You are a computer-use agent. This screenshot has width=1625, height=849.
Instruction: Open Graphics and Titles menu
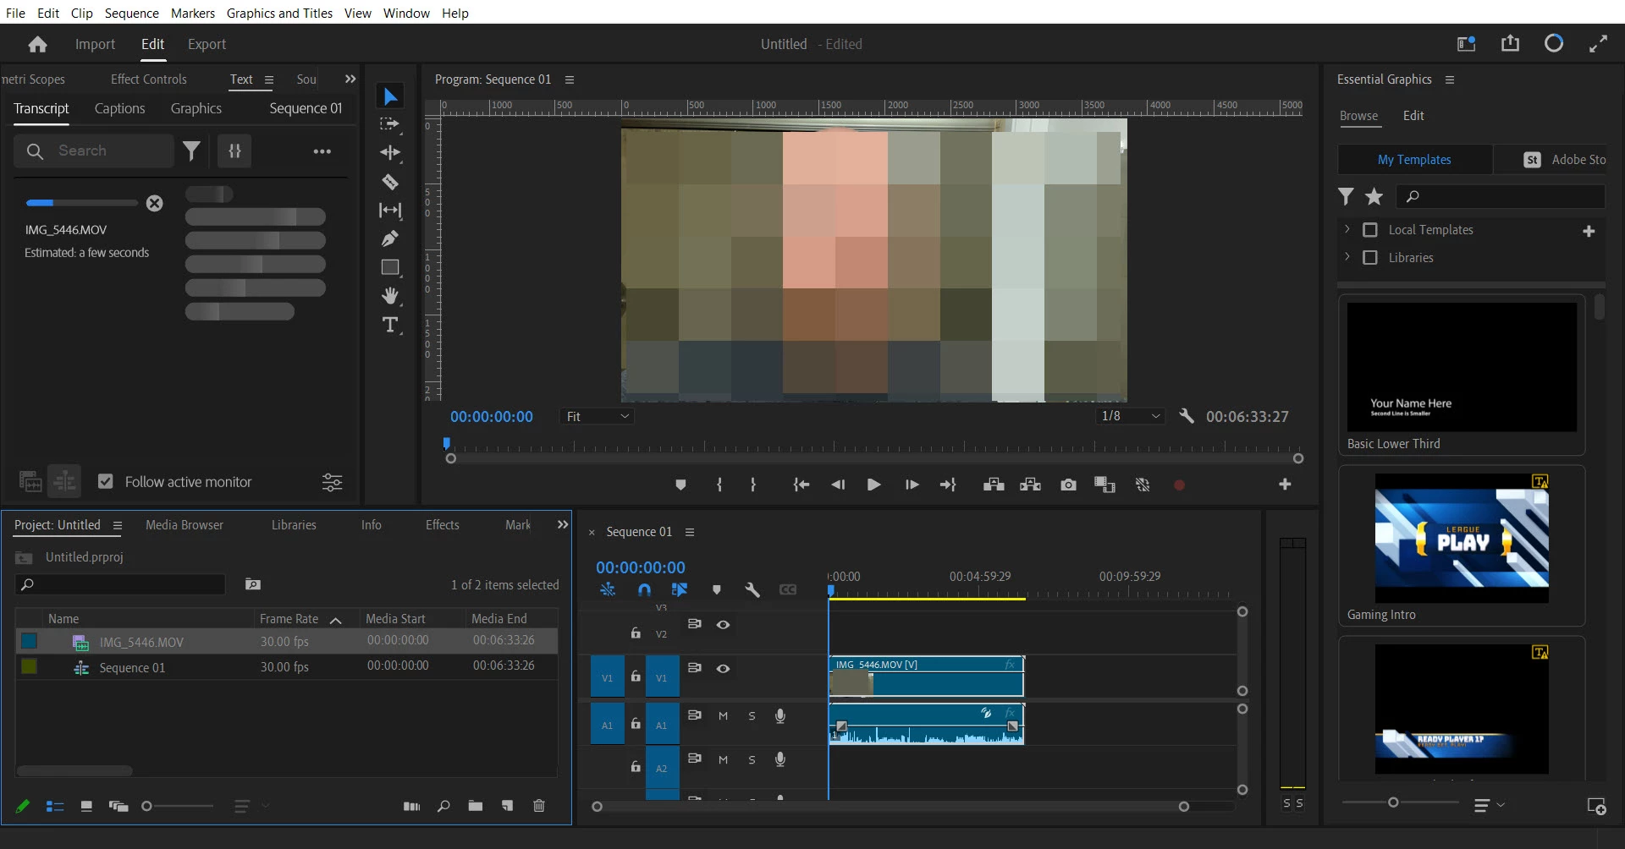pos(279,13)
